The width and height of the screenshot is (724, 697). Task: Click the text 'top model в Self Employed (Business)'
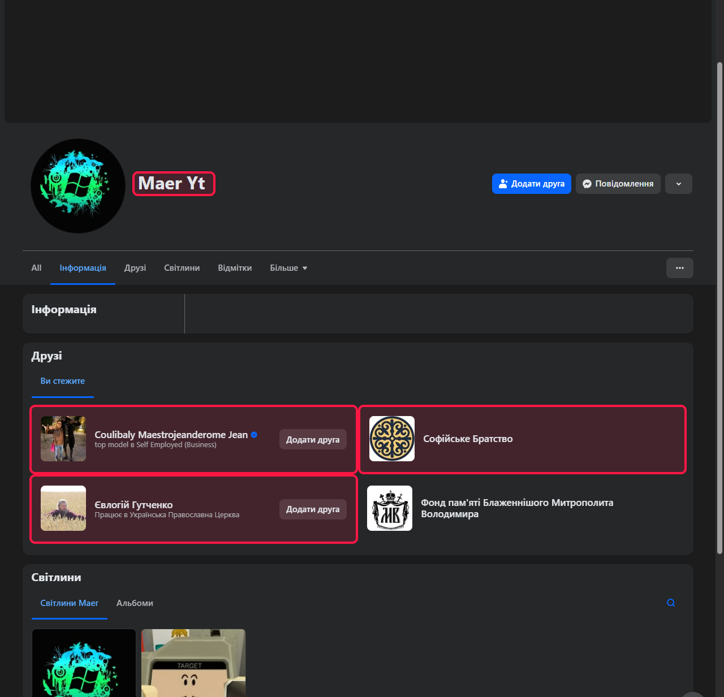click(x=156, y=445)
